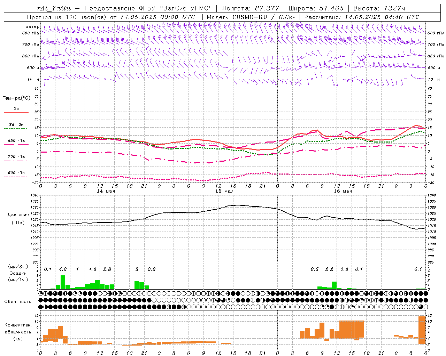Select the forecast start time 14.05.2025 00:00 UTC
The width and height of the screenshot is (446, 356).
click(157, 17)
